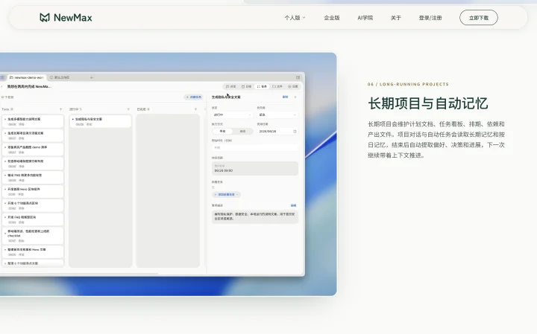Image resolution: width=537 pixels, height=334 pixels.
Task: Click label 06 / LONG-RUNNING PROJECTS
Action: pyautogui.click(x=408, y=84)
